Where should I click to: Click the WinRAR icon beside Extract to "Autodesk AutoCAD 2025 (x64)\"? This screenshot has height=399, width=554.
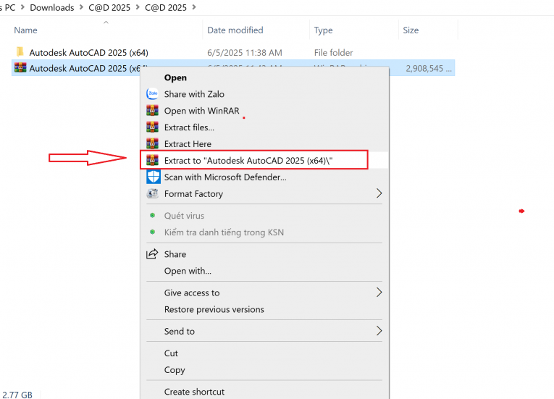point(152,160)
